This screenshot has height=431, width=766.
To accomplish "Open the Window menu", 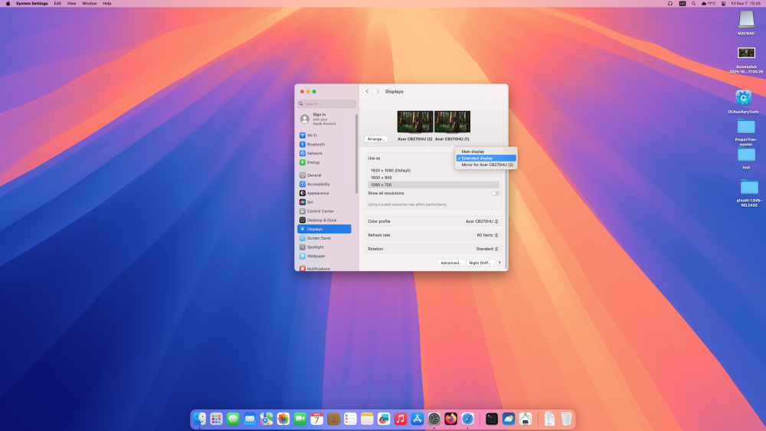I will click(90, 3).
